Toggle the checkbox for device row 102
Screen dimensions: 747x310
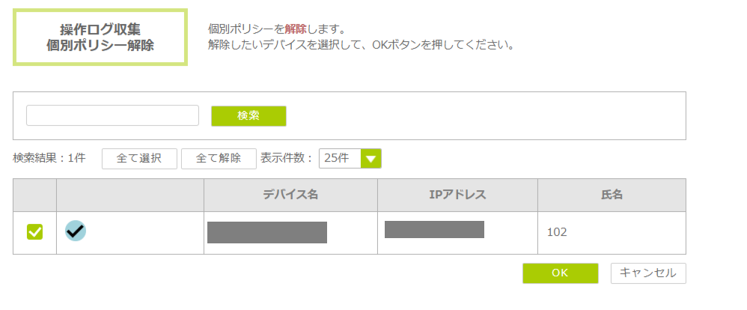(x=34, y=232)
